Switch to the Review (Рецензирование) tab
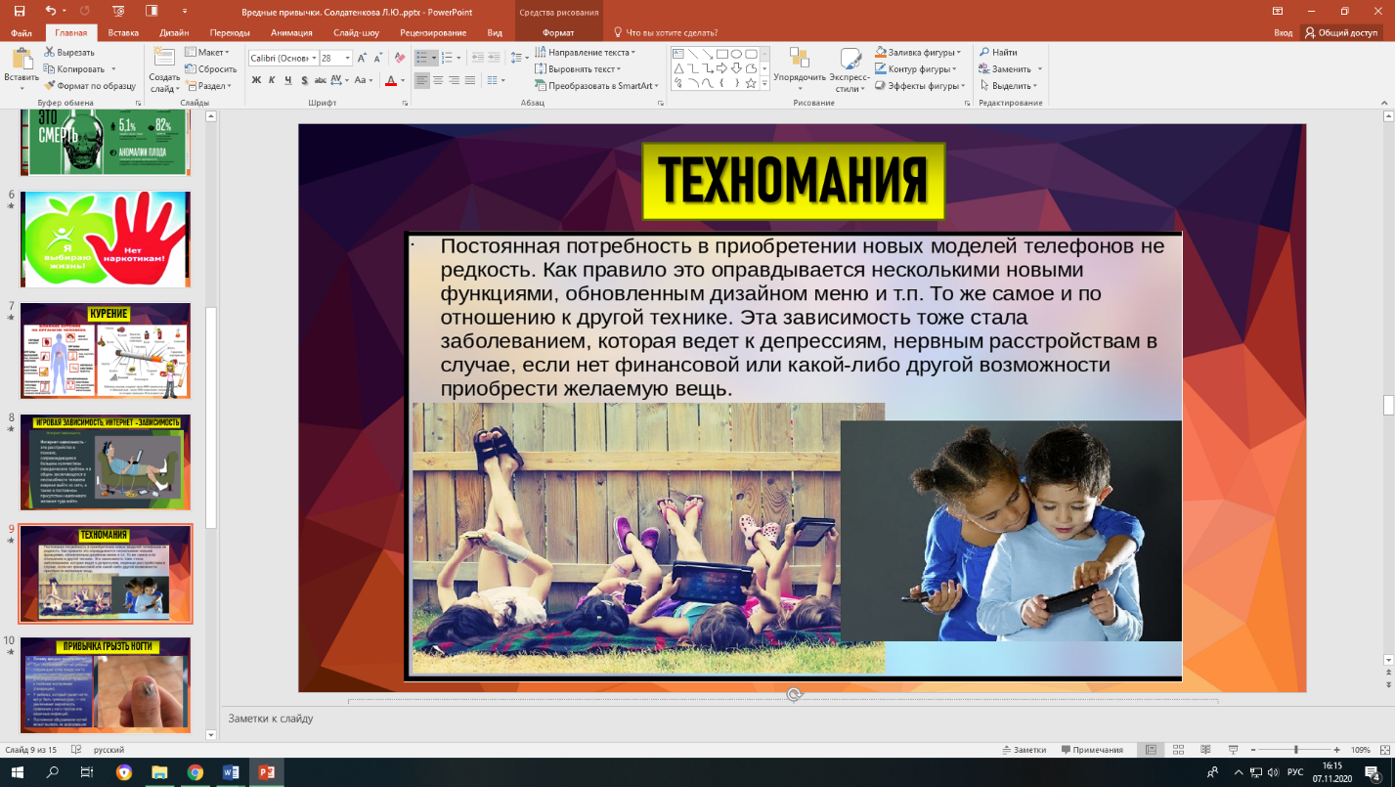 coord(433,32)
